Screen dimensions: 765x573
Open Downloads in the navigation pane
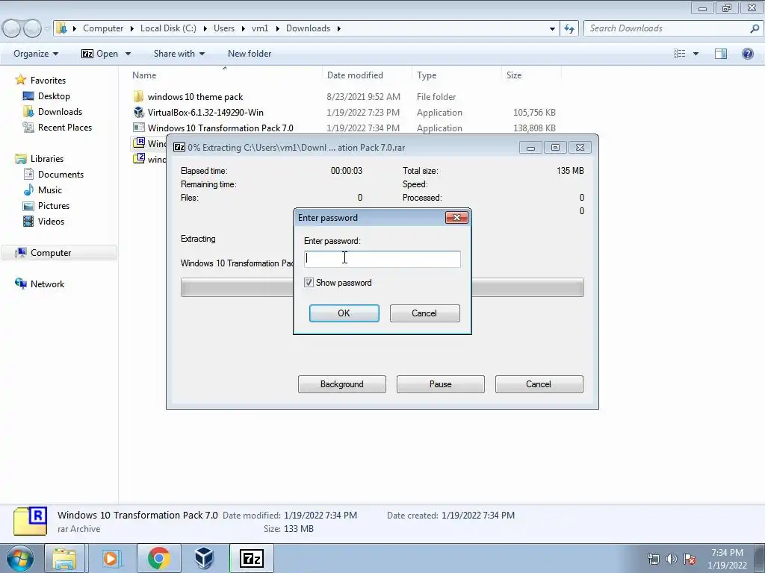60,112
